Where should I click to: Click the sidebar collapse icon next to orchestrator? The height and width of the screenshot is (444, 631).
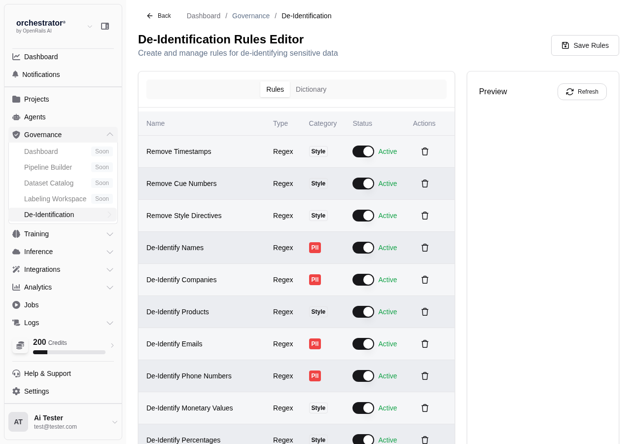point(105,26)
